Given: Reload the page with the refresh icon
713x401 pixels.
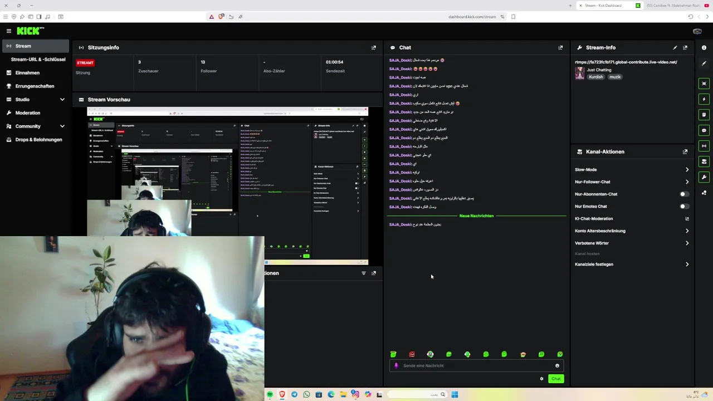Looking at the screenshot, I should pyautogui.click(x=691, y=17).
